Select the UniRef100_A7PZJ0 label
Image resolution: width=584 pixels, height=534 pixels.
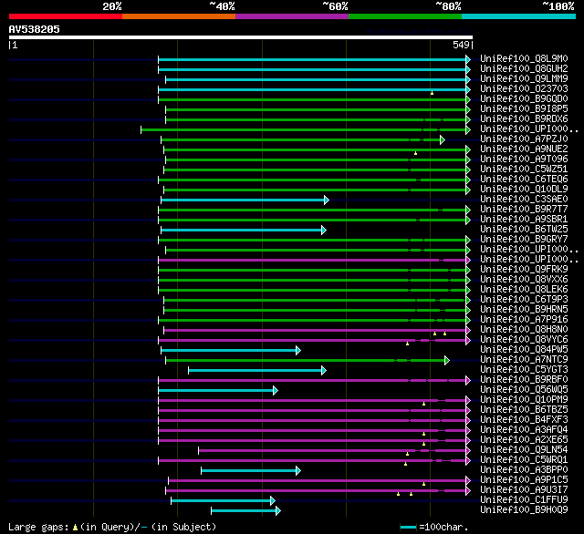524,139
